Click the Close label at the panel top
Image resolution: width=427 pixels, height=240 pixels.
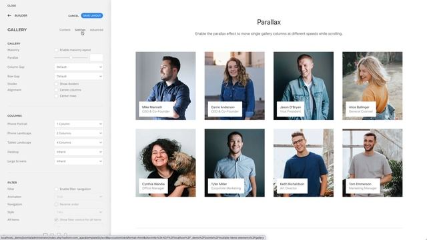[12, 5]
